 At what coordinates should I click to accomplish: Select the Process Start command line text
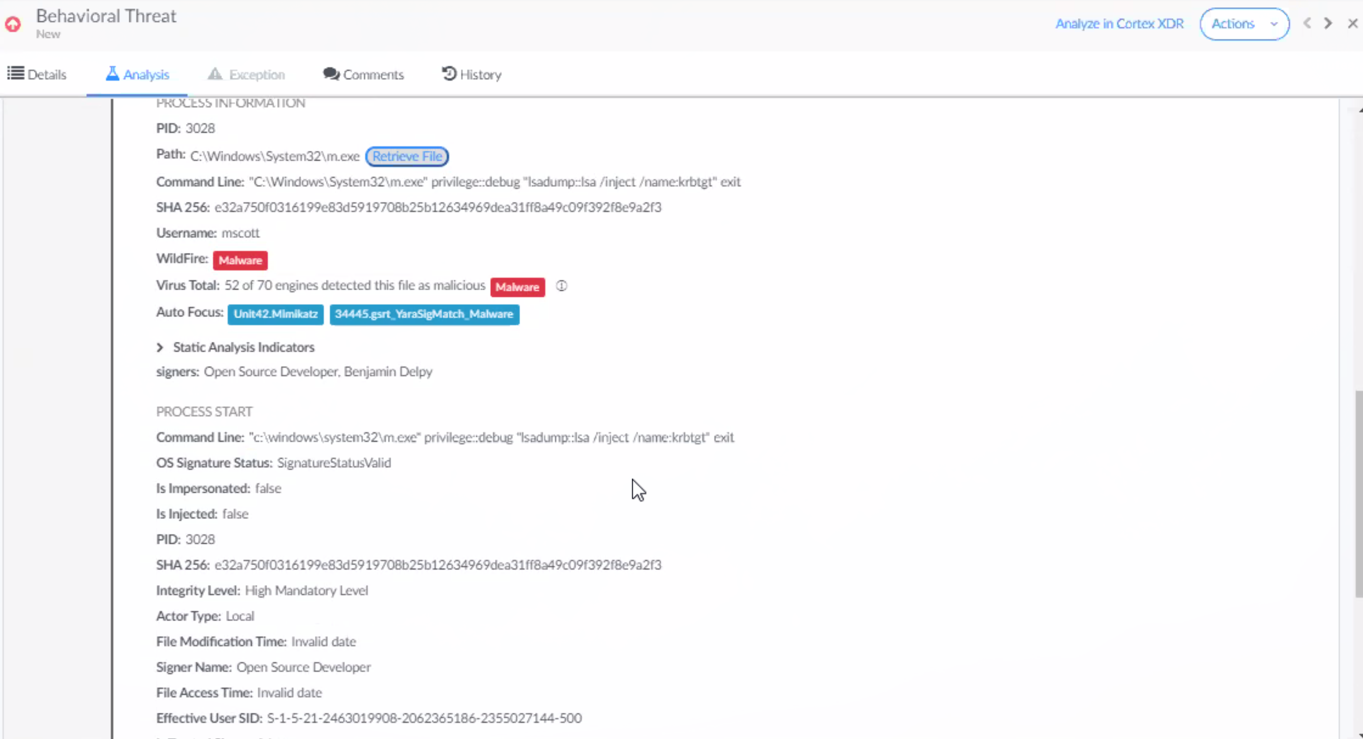click(x=491, y=438)
